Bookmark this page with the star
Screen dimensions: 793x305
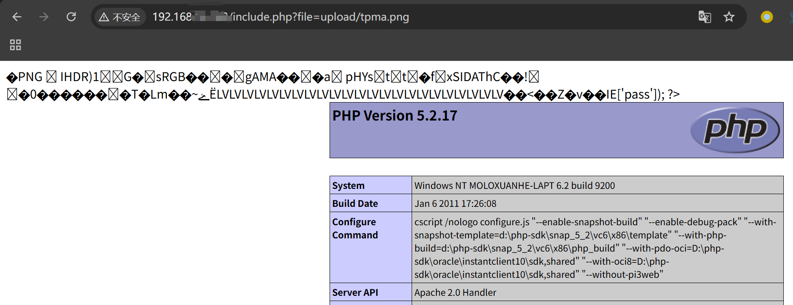[x=729, y=17]
